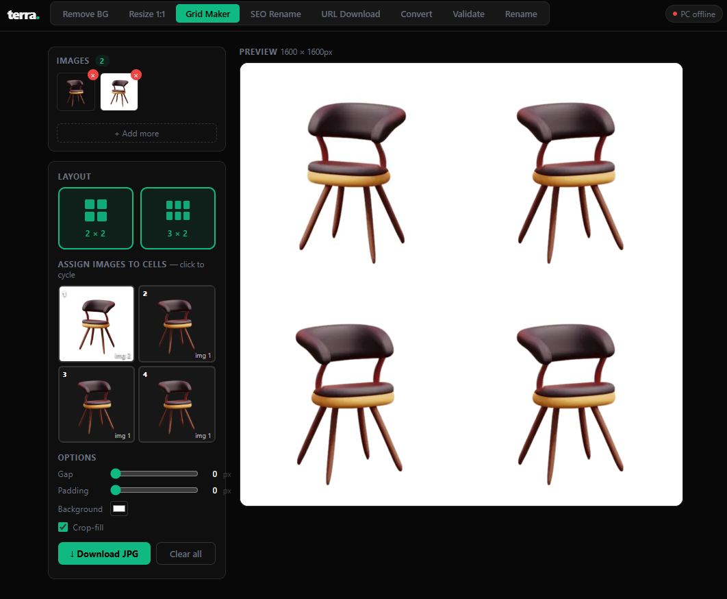
Task: Switch to the Convert tab
Action: pos(416,14)
